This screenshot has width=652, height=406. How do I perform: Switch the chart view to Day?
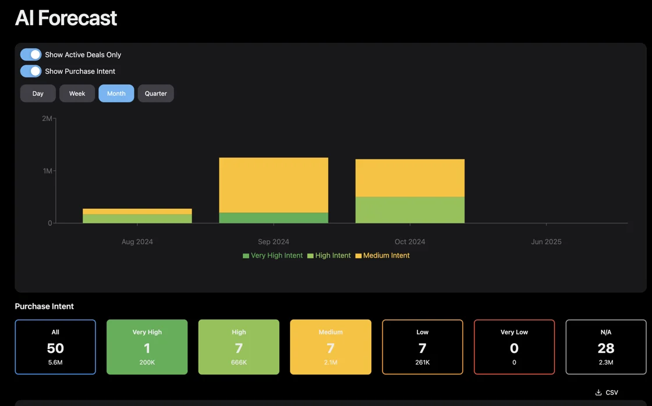(37, 93)
